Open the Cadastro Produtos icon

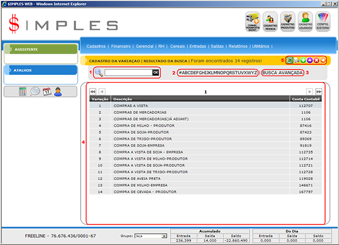pyautogui.click(x=288, y=22)
